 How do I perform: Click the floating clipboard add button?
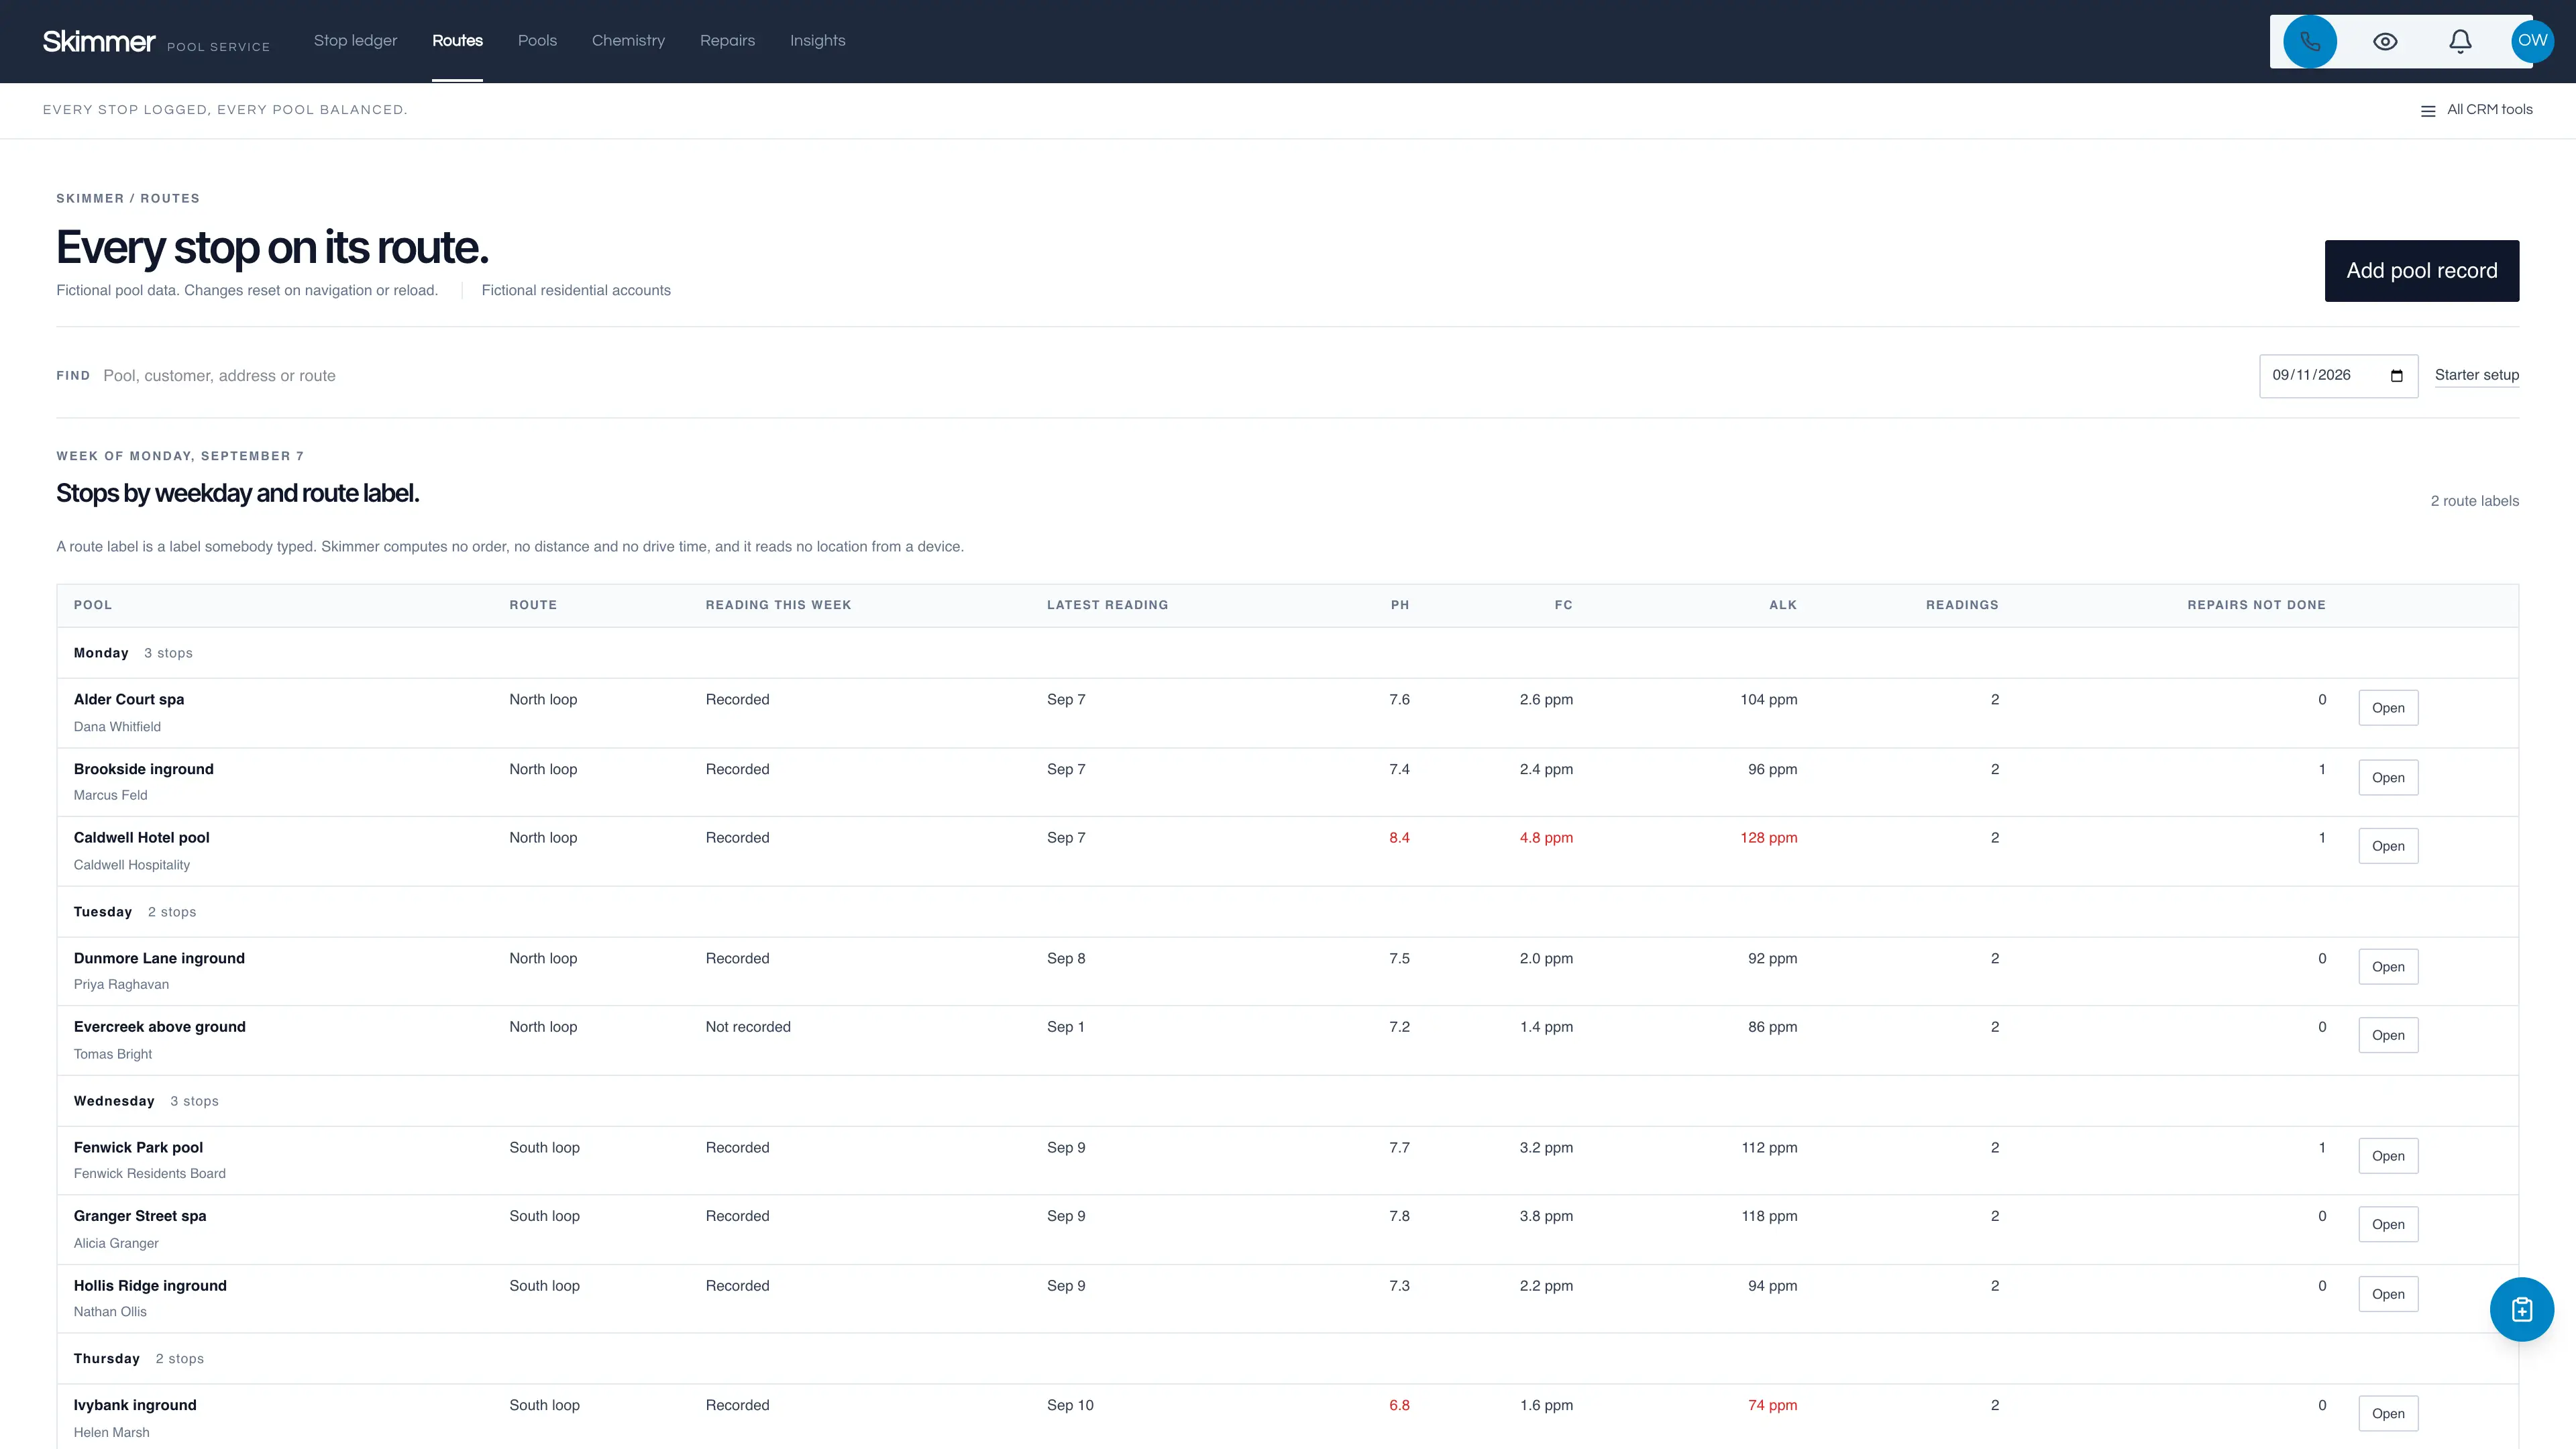click(x=2521, y=1309)
